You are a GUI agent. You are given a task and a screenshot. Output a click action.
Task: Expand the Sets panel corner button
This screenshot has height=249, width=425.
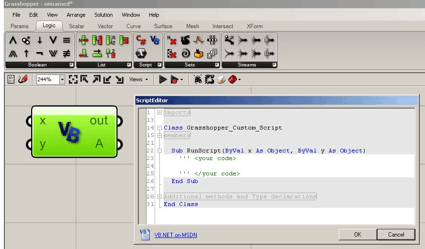pos(217,65)
